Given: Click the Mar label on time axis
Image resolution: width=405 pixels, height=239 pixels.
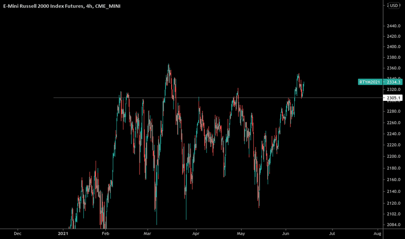Looking at the screenshot, I should point(147,234).
